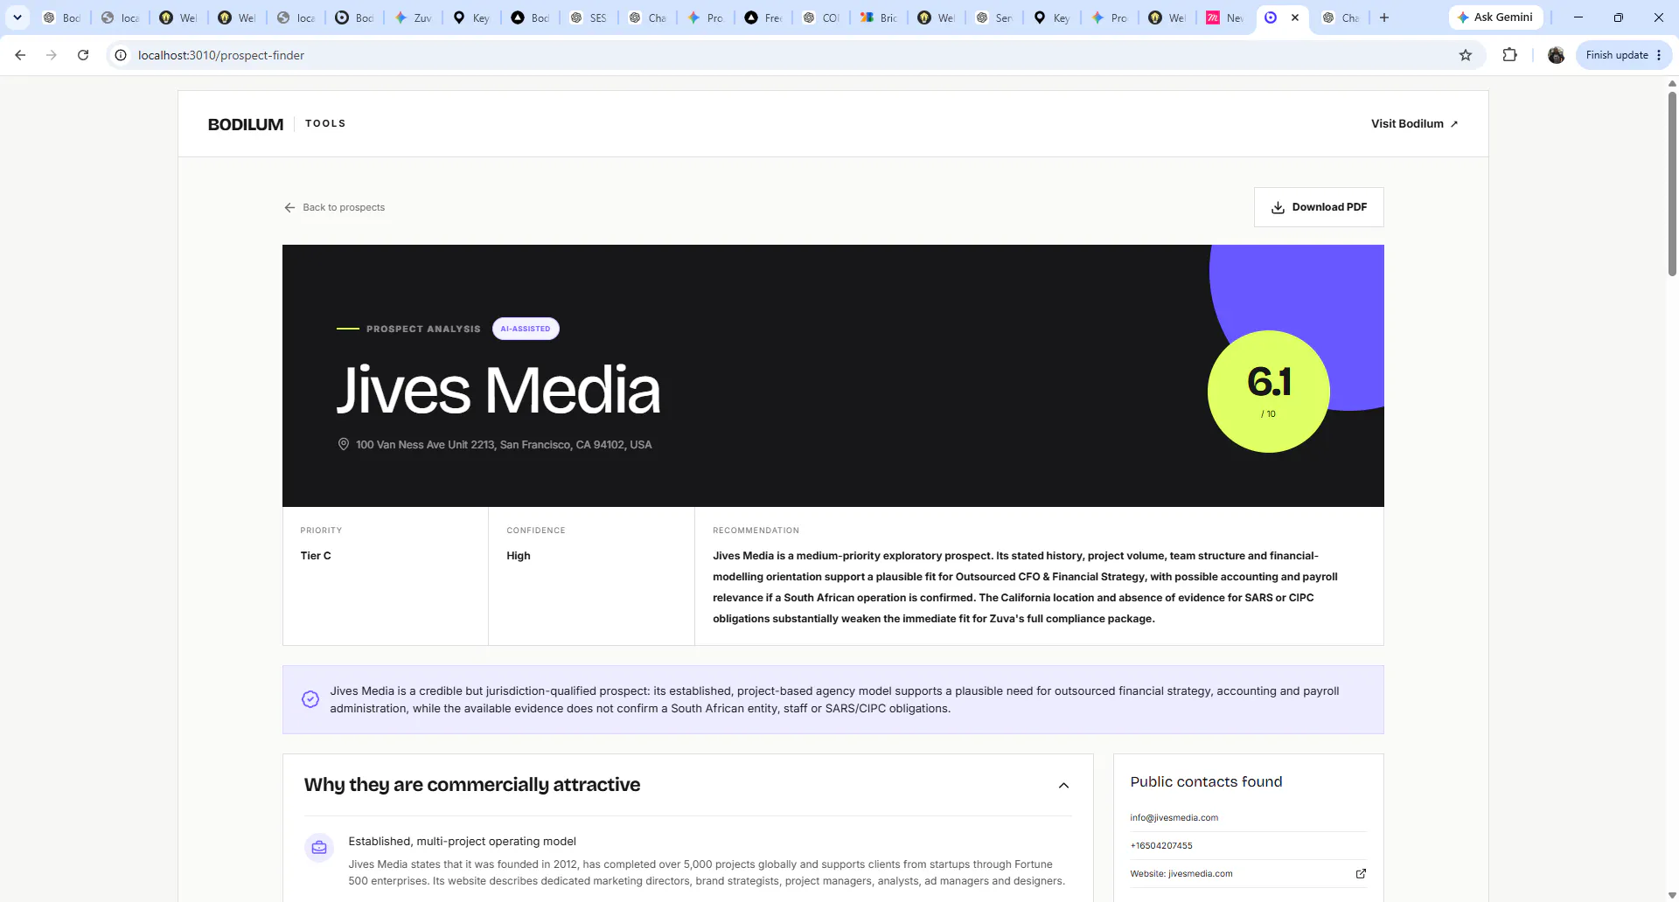Click the briefcase icon beside operating model

(319, 848)
